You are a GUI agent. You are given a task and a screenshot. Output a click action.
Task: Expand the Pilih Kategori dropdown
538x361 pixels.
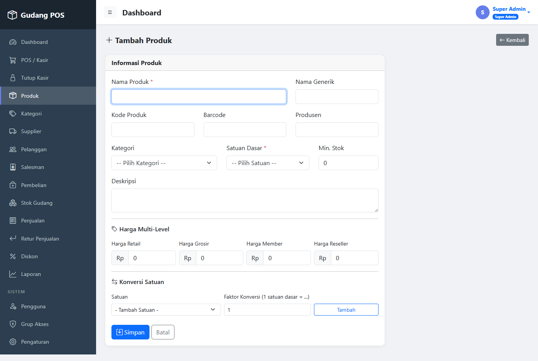tap(164, 163)
